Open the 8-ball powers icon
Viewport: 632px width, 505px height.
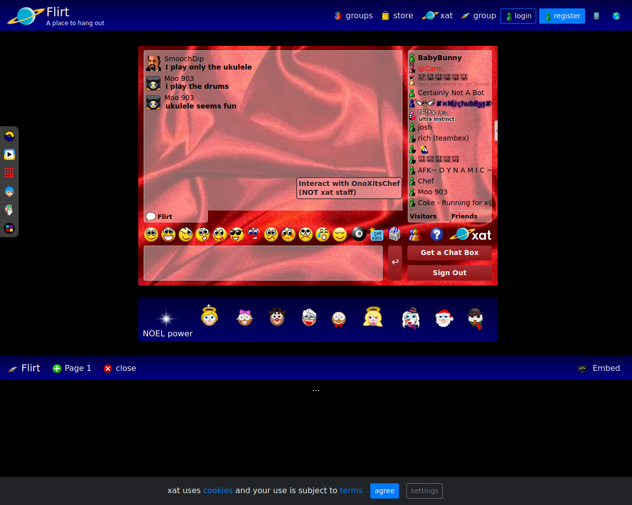pyautogui.click(x=359, y=234)
